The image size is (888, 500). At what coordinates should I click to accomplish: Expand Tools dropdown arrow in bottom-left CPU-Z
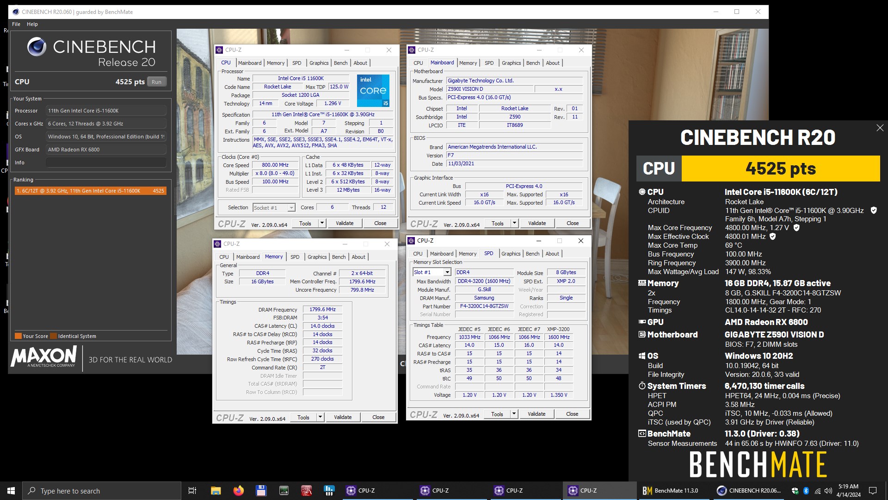click(x=320, y=417)
